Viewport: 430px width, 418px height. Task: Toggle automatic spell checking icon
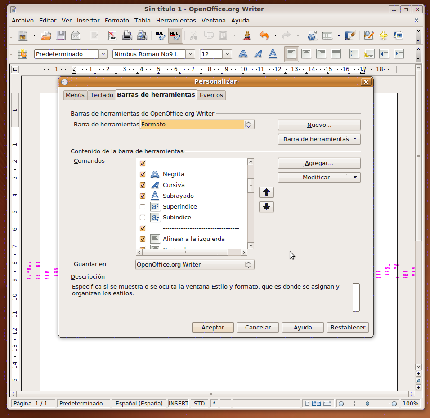pos(175,36)
